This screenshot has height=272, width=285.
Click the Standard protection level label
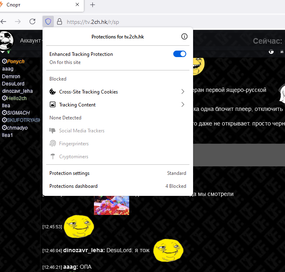pos(177,173)
